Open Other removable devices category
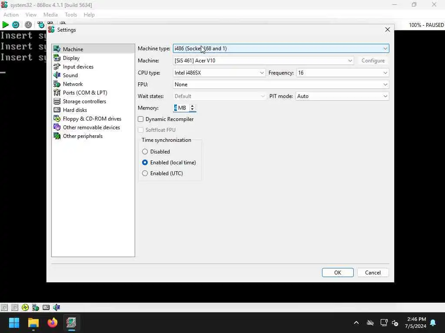The image size is (445, 333). click(93, 127)
